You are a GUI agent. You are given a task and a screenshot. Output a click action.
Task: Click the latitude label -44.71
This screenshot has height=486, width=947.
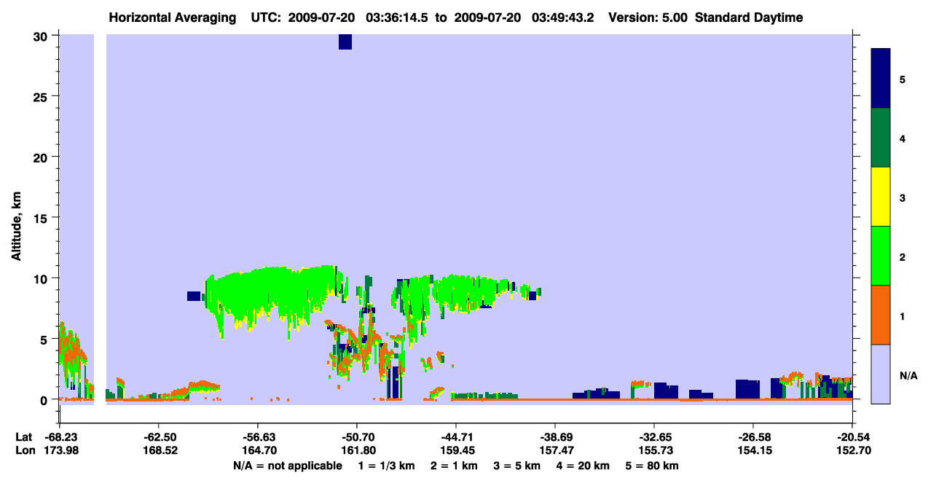pos(455,436)
